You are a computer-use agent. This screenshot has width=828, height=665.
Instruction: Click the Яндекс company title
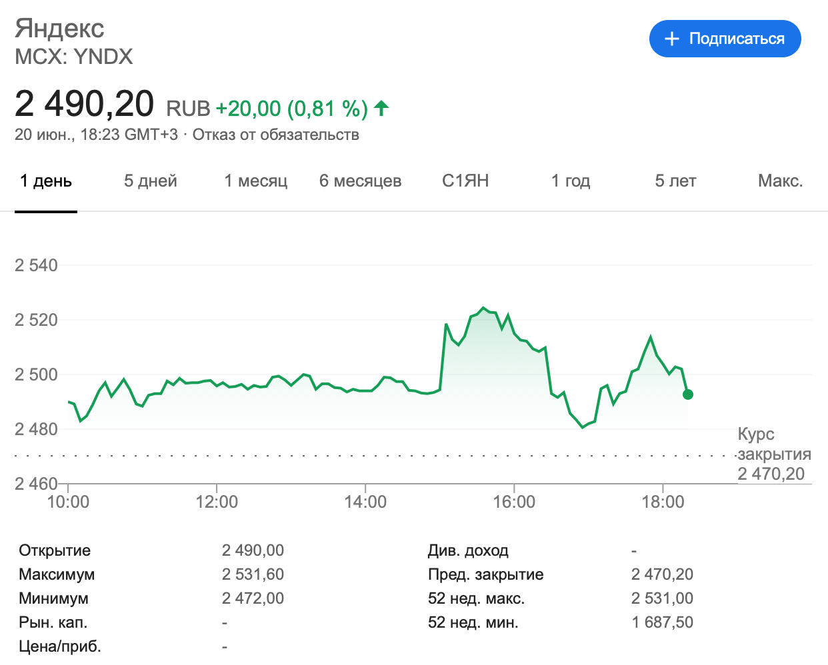tap(60, 29)
